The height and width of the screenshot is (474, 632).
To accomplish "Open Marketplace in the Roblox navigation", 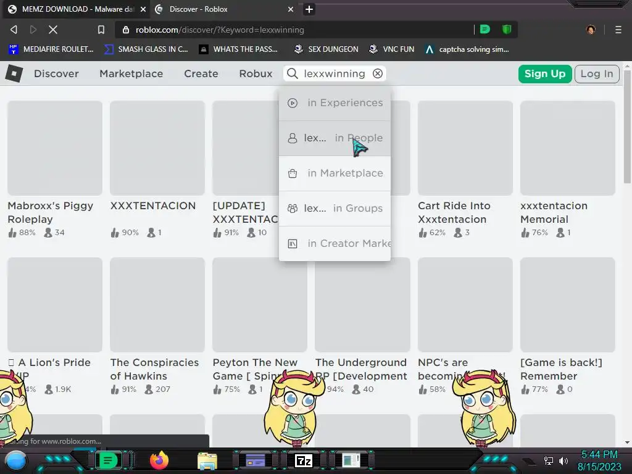I will [131, 74].
